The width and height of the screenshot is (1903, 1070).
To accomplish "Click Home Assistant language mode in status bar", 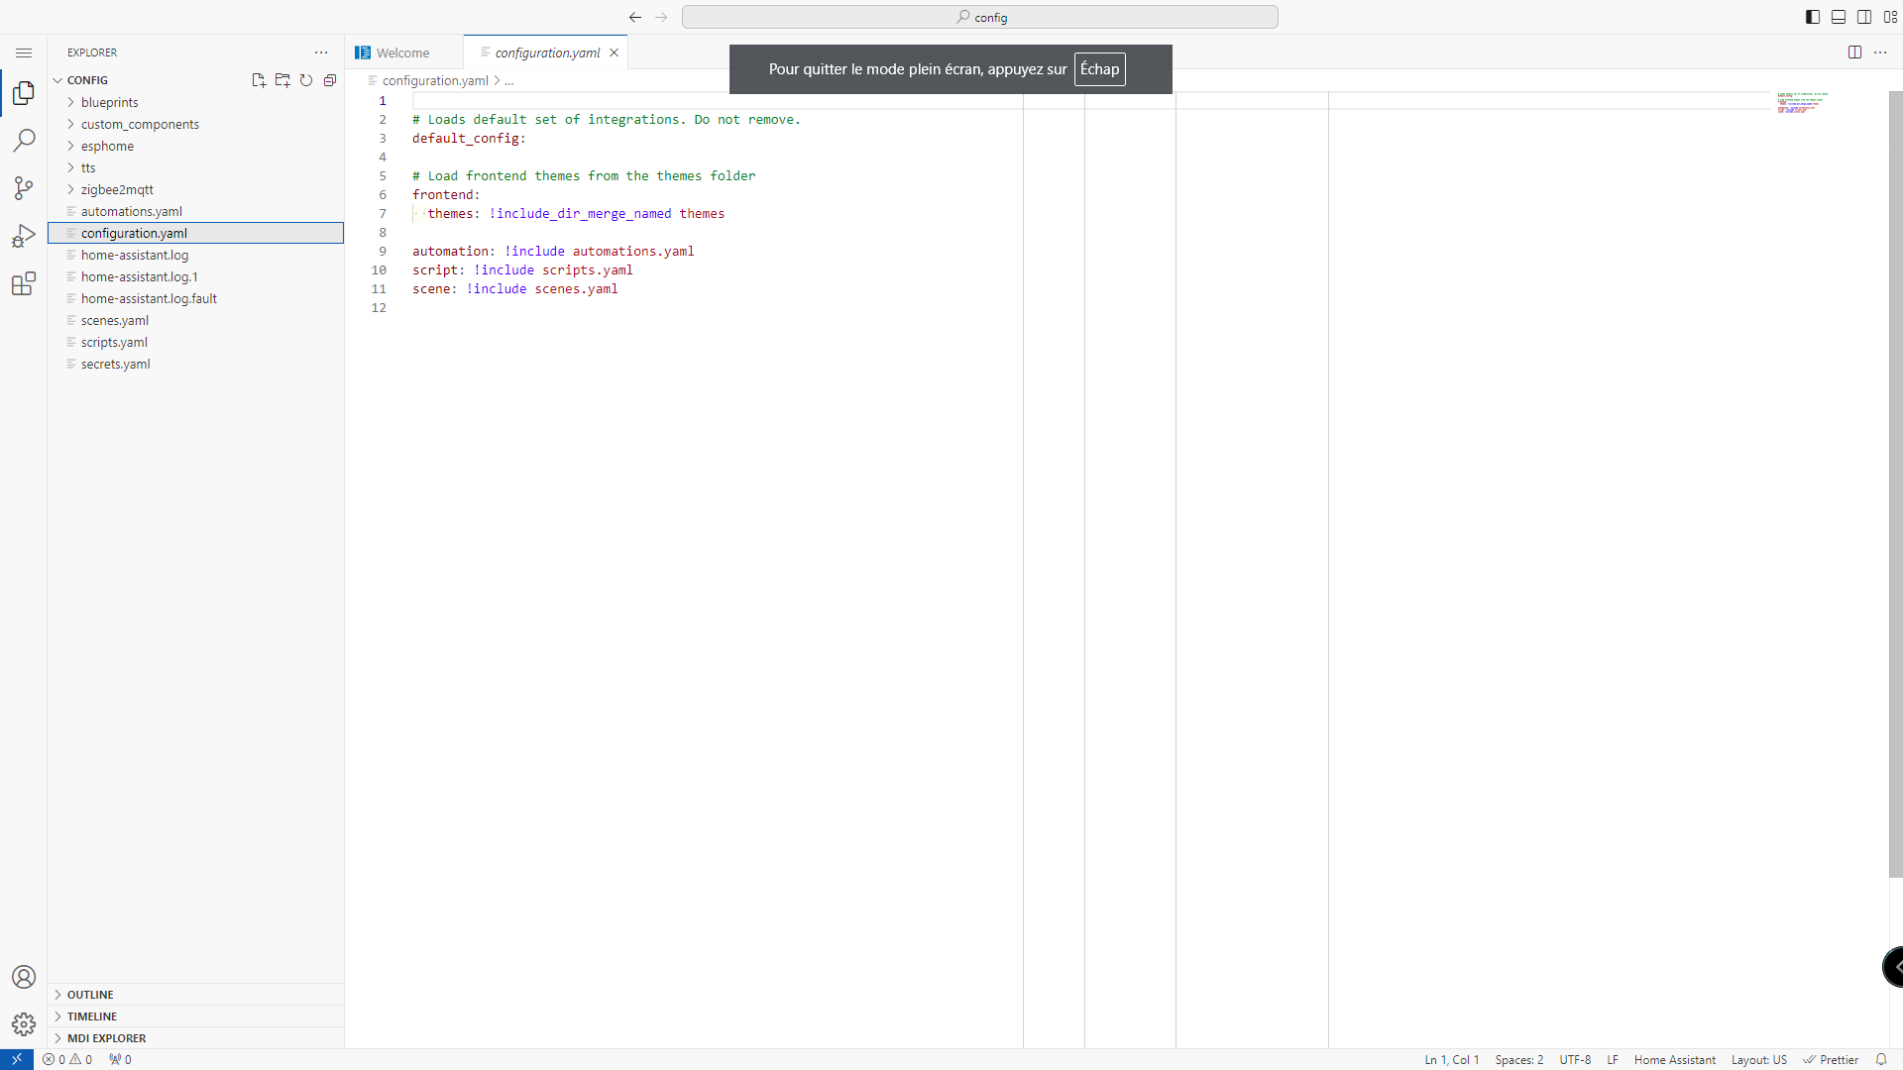I will 1674,1060.
